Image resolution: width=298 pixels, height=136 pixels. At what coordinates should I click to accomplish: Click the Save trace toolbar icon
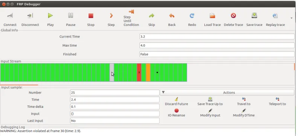(254, 15)
